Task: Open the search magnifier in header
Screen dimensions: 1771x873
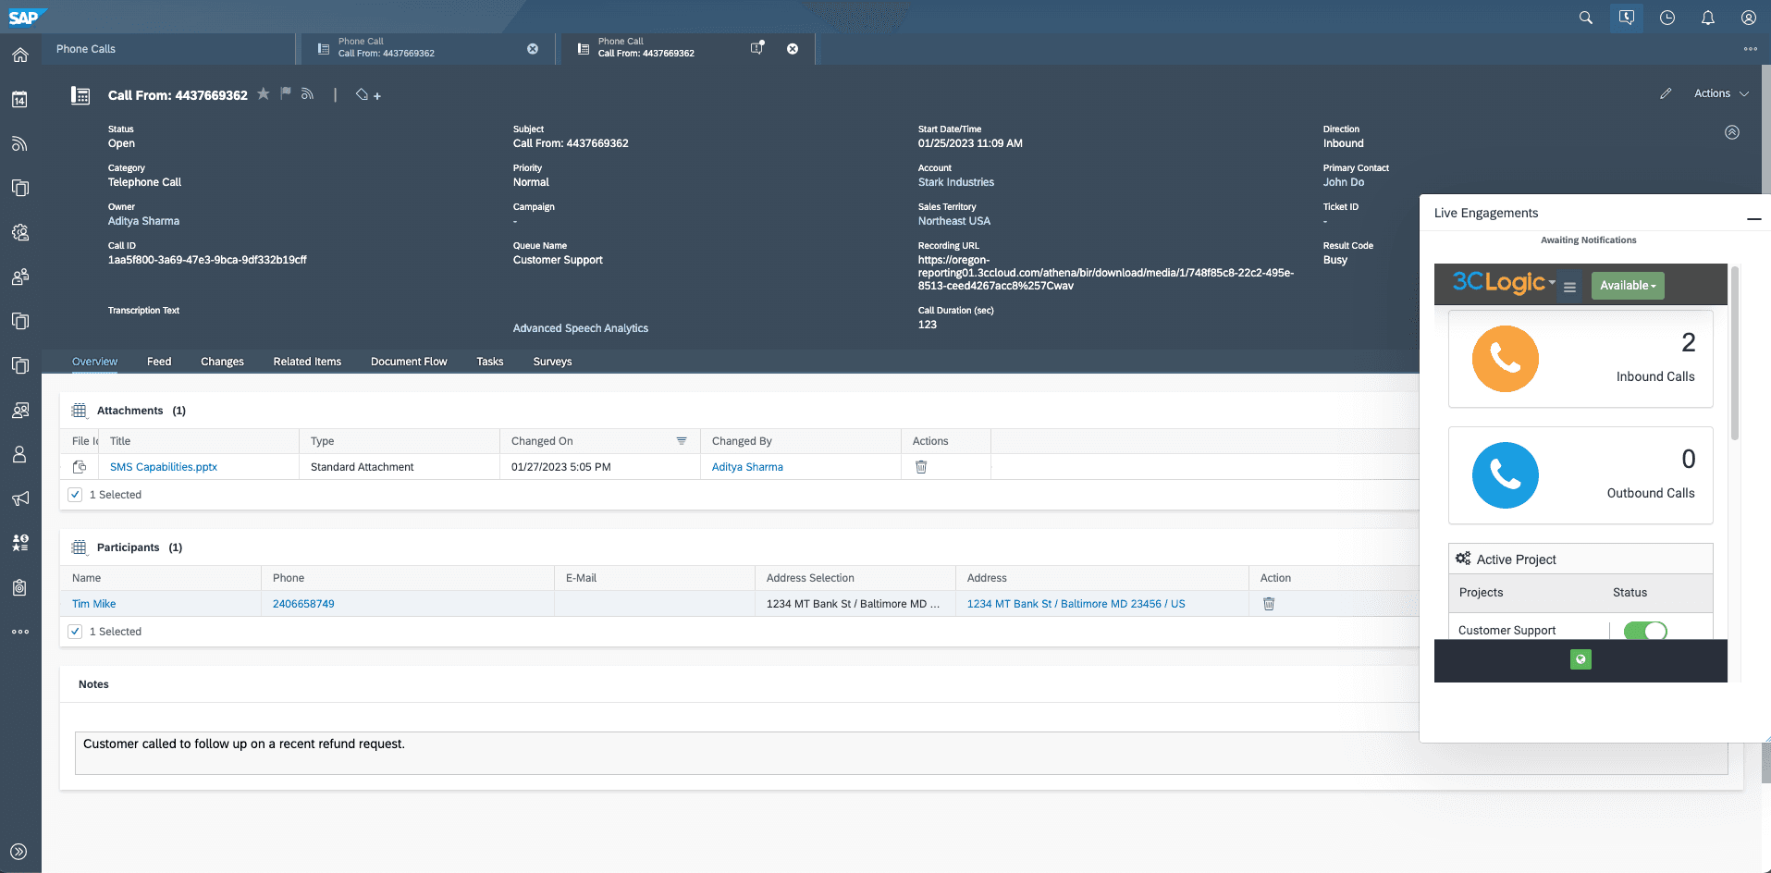Action: click(1586, 18)
